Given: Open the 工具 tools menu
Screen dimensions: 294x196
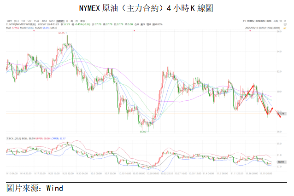Looking at the screenshot, I should 275,21.
